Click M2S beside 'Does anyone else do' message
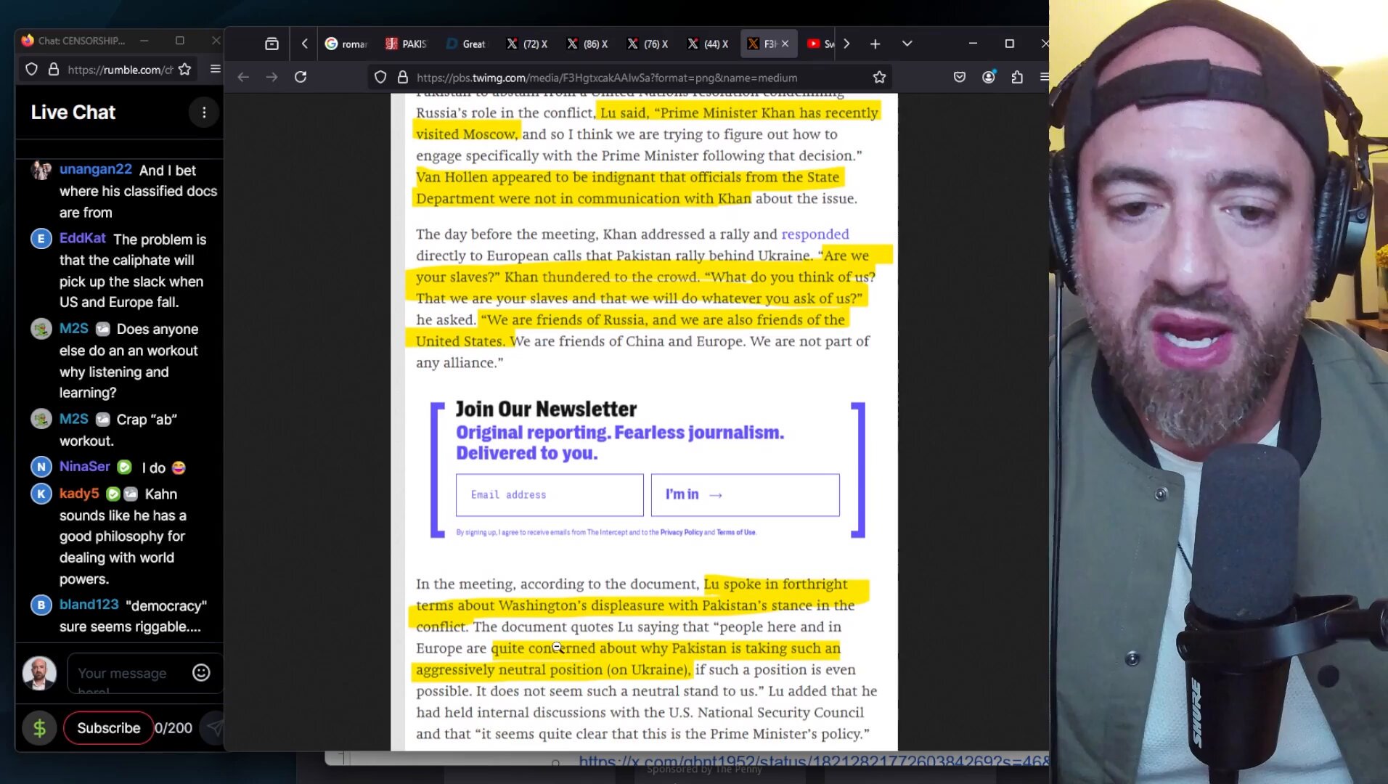The height and width of the screenshot is (784, 1388). pyautogui.click(x=74, y=329)
